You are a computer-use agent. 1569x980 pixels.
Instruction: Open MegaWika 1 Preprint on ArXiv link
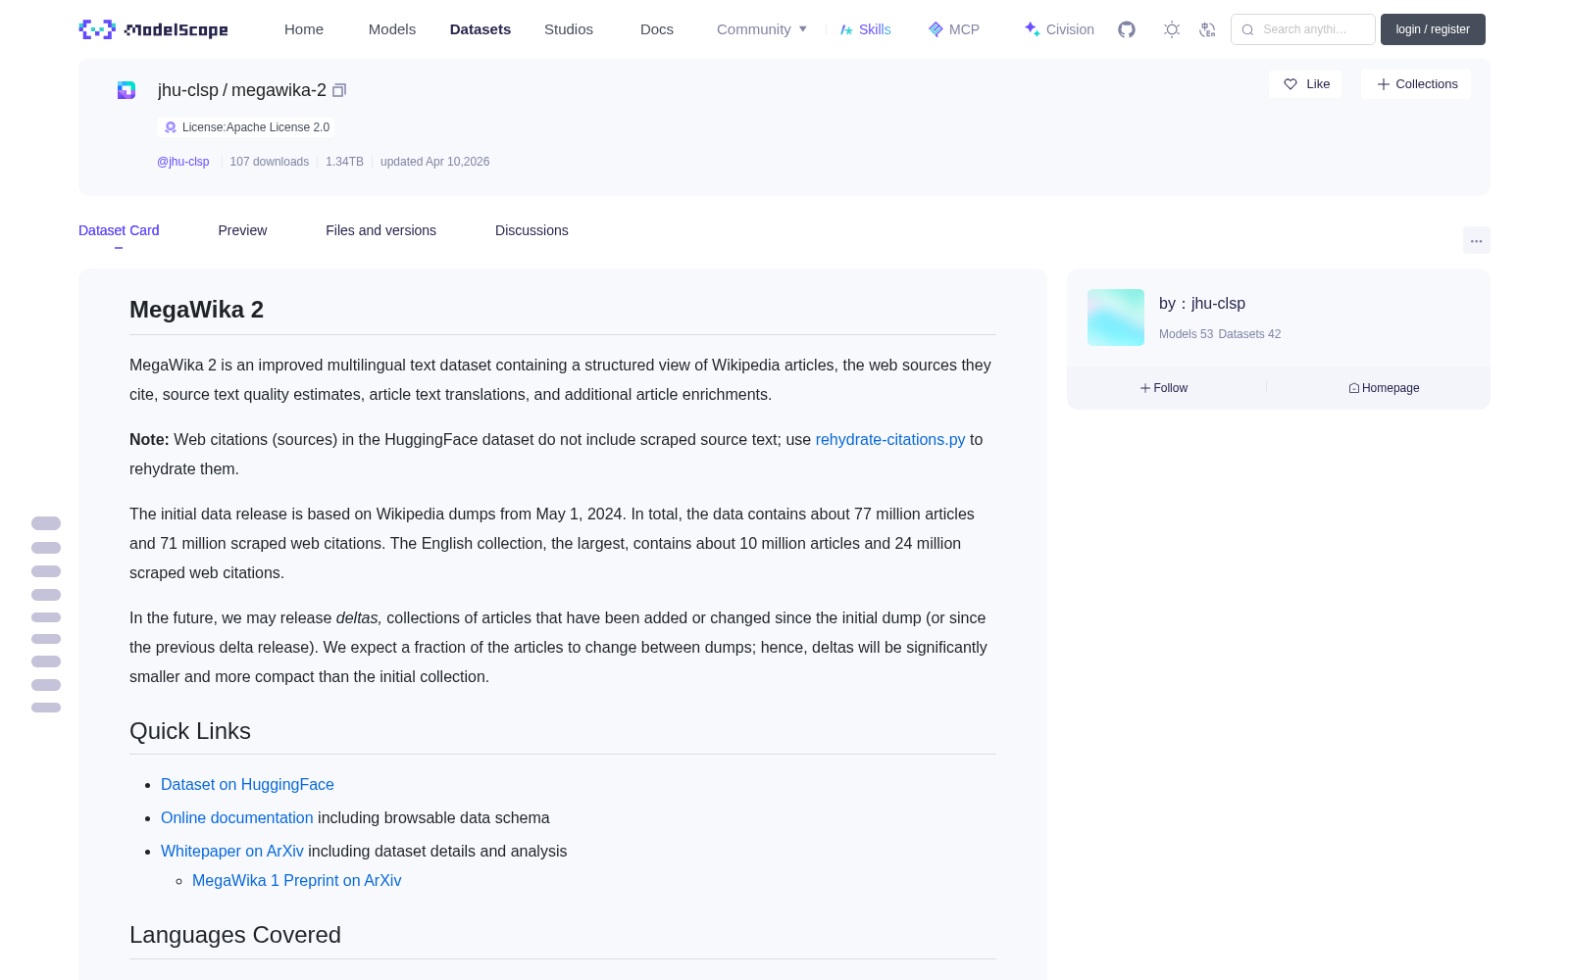tap(296, 881)
